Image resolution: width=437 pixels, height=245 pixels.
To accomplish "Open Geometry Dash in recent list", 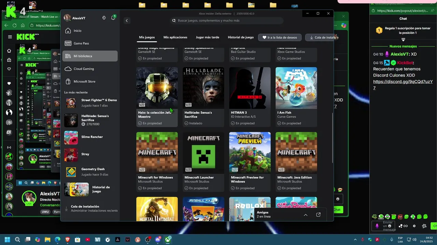I will click(90, 171).
